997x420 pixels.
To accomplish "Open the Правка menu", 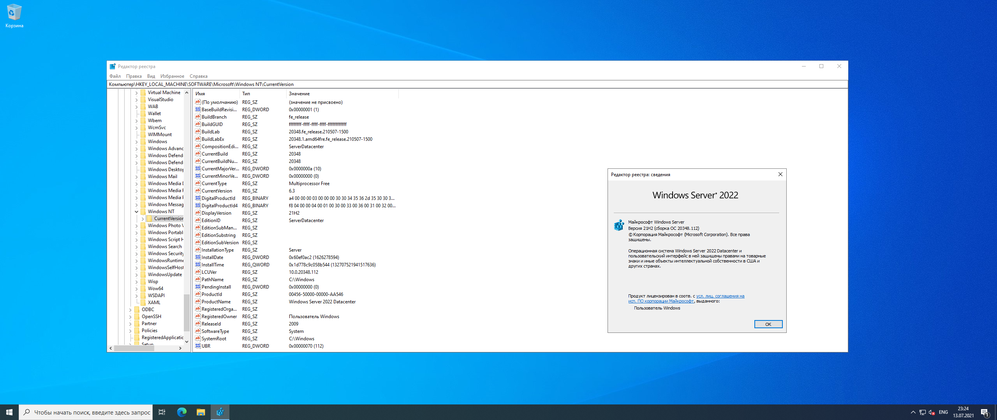I will pyautogui.click(x=134, y=76).
